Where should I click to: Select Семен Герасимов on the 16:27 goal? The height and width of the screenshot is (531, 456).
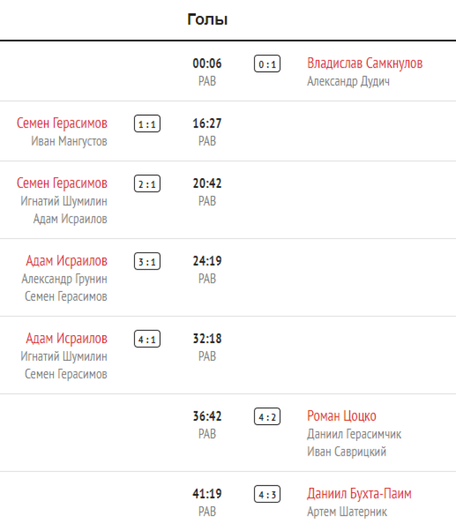[x=62, y=123]
